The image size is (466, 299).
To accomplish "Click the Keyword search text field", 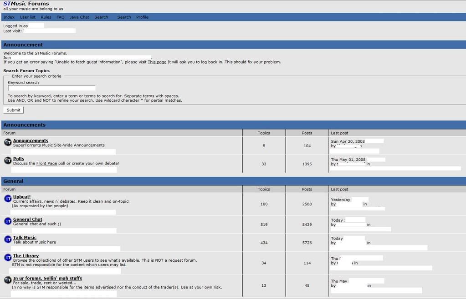I will click(x=51, y=88).
